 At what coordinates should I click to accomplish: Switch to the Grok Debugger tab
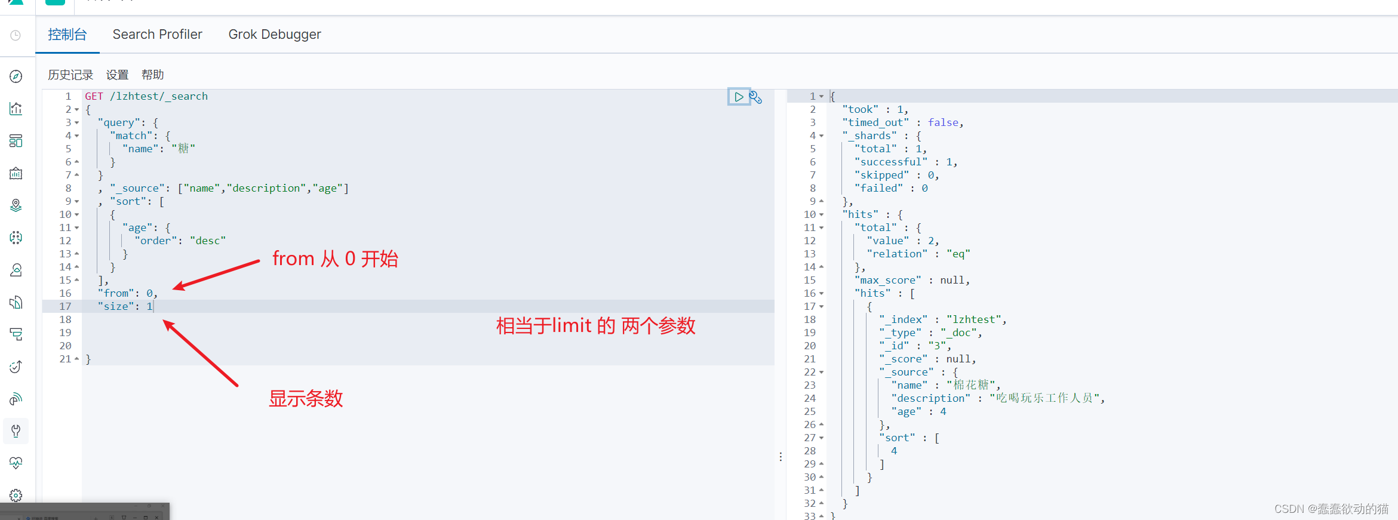(275, 35)
